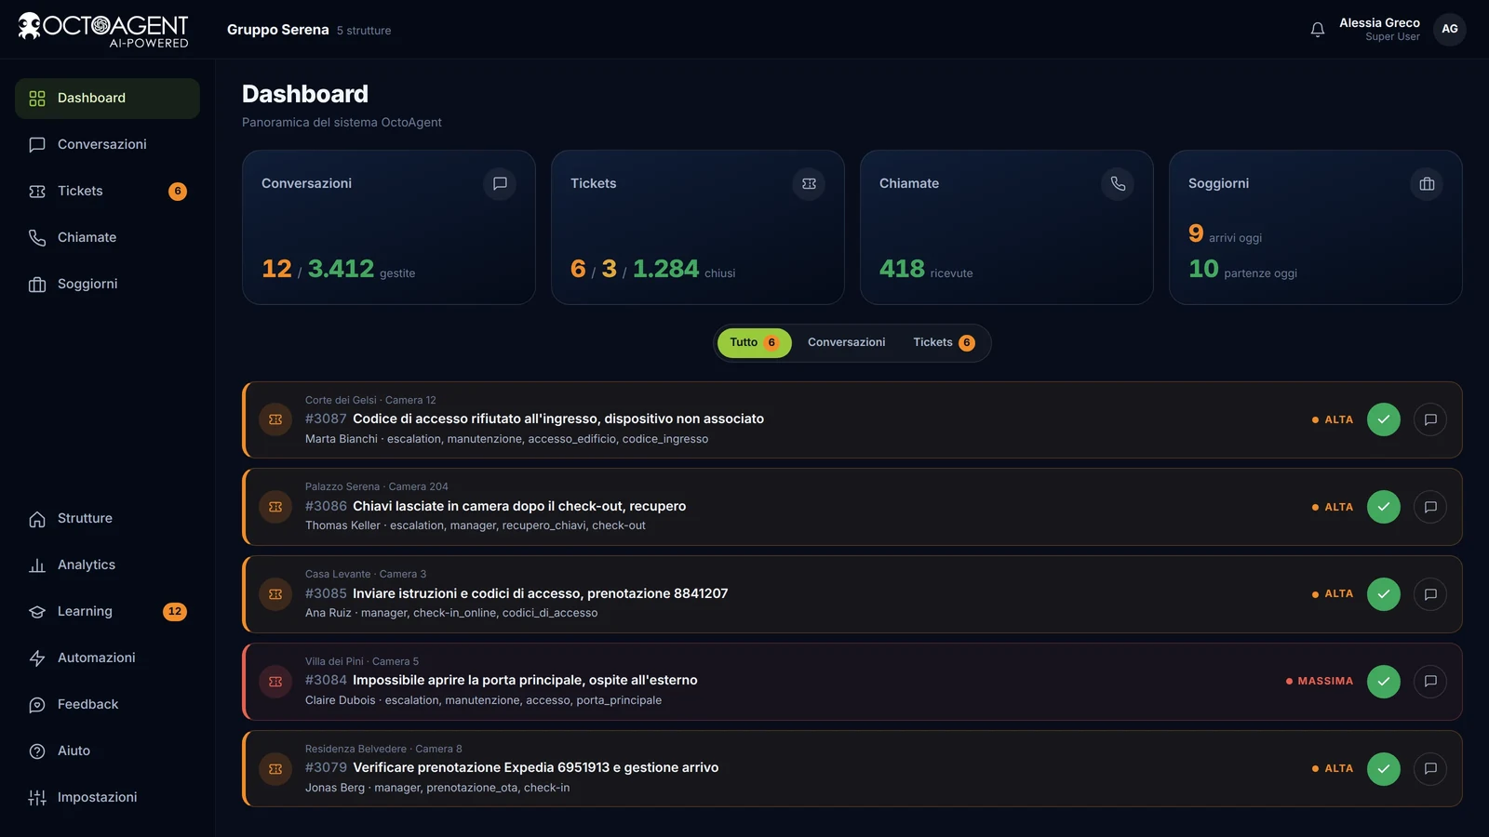Resolve ticket #3085 with green check

1384,594
